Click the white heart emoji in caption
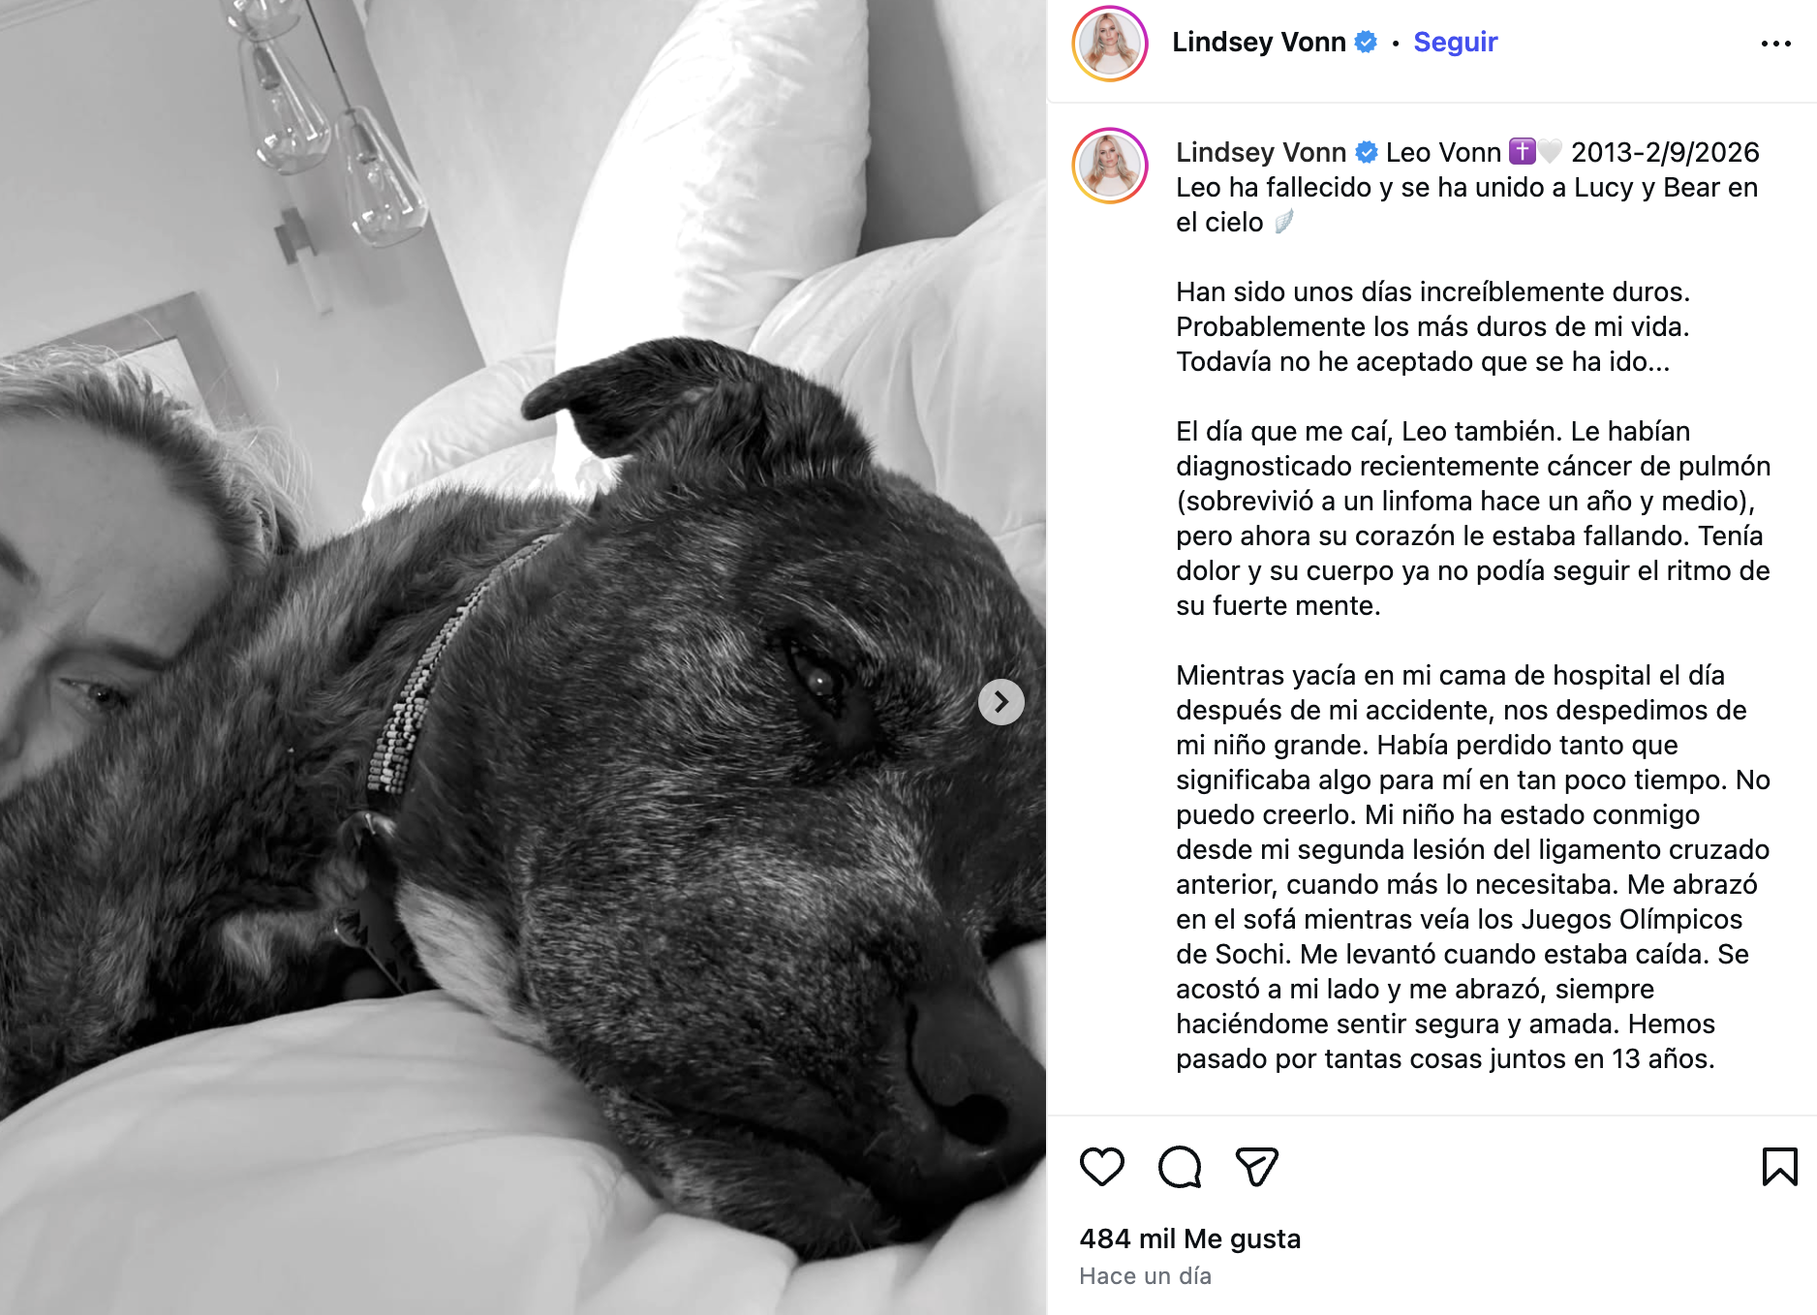 point(1551,152)
